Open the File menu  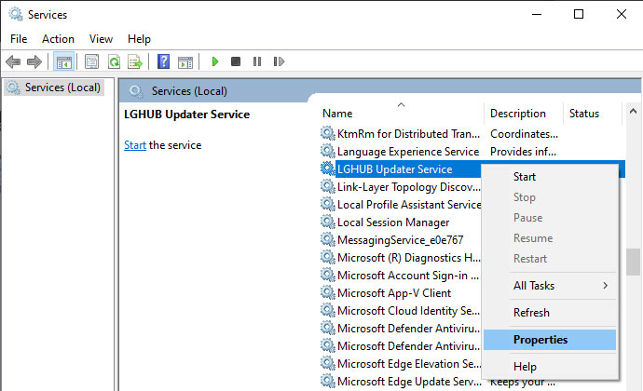[19, 39]
